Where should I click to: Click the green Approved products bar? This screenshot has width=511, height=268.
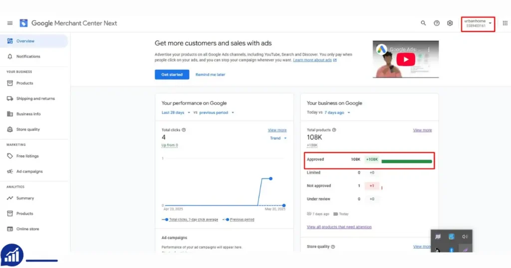click(x=406, y=161)
